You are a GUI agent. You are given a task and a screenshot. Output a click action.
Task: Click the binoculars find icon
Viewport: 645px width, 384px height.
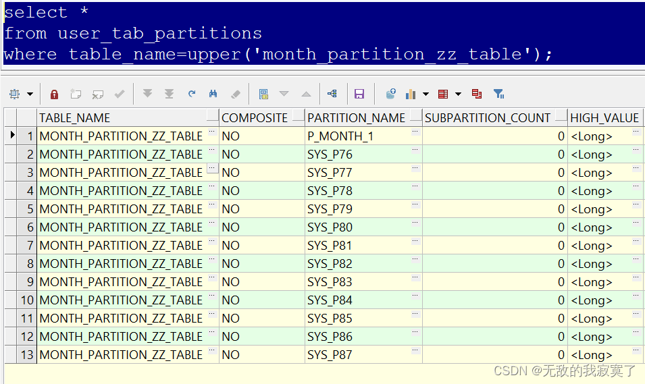[x=213, y=94]
